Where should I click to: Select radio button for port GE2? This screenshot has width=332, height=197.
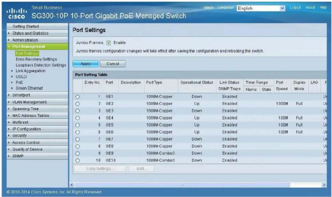click(78, 103)
